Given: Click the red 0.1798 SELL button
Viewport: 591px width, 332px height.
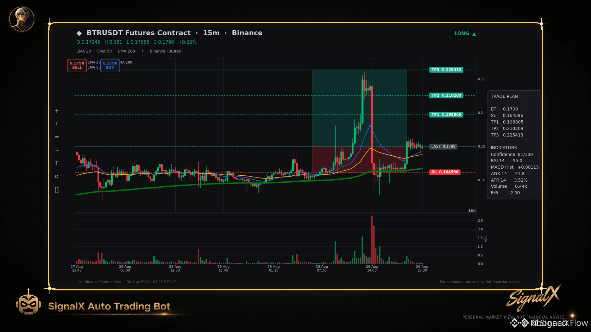Looking at the screenshot, I should tap(77, 66).
